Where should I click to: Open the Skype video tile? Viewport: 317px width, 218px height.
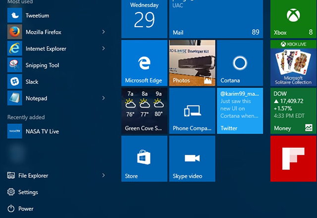tap(192, 159)
